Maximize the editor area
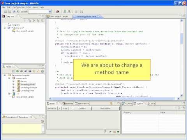The height and width of the screenshot is (140, 187). pyautogui.click(x=183, y=16)
